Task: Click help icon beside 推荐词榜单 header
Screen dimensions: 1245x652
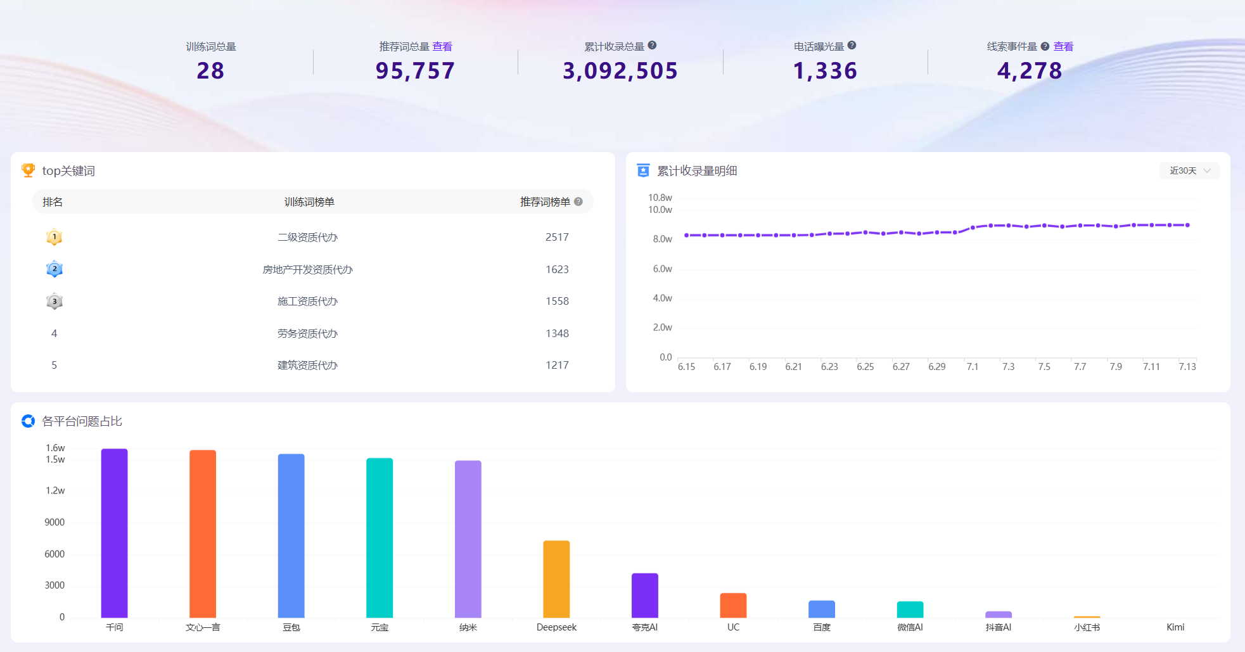Action: coord(578,201)
